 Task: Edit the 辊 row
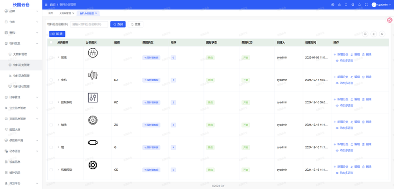355,144
